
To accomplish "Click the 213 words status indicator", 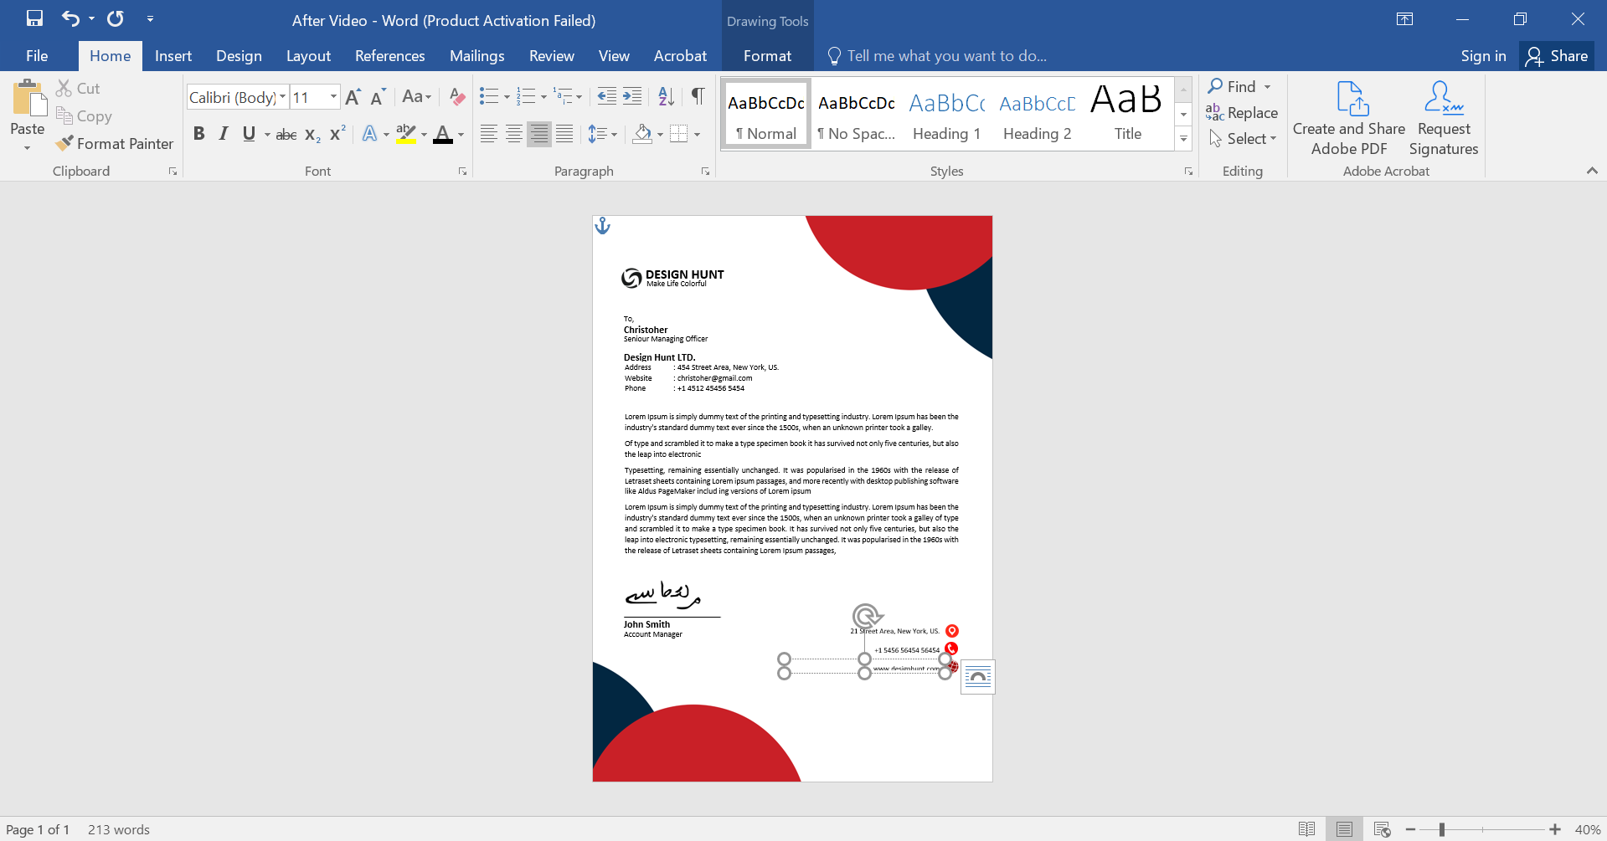I will (118, 829).
